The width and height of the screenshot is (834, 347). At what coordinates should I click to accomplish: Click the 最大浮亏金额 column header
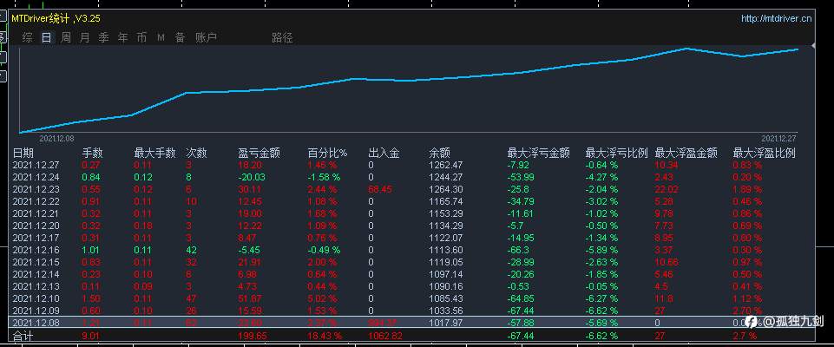click(x=539, y=153)
